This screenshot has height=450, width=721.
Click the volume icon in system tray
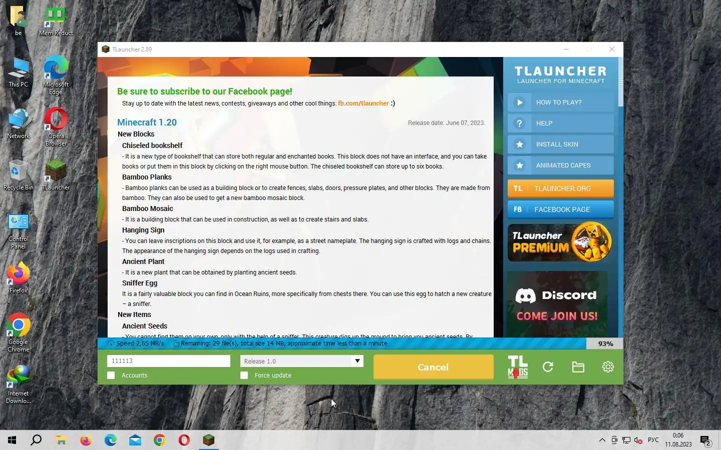pos(638,440)
